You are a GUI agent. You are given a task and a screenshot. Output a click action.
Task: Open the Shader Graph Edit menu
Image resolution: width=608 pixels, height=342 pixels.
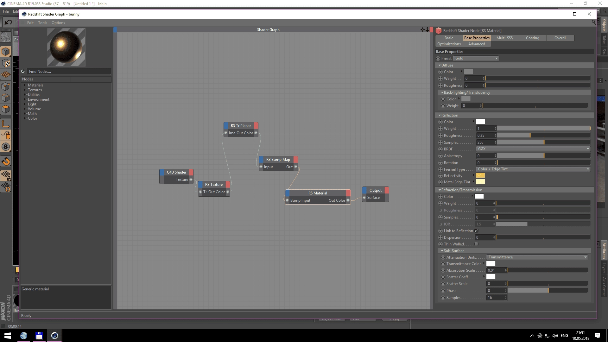[x=30, y=23]
